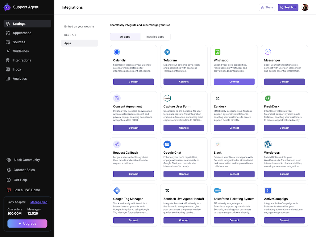
Task: Click the Slack logo icon
Action: [x=218, y=144]
